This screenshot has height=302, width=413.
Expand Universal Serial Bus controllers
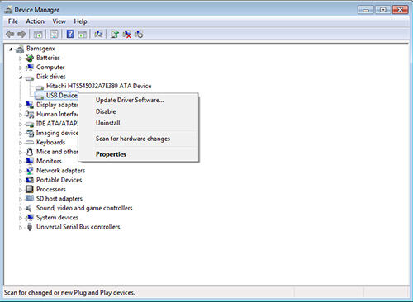[21, 228]
